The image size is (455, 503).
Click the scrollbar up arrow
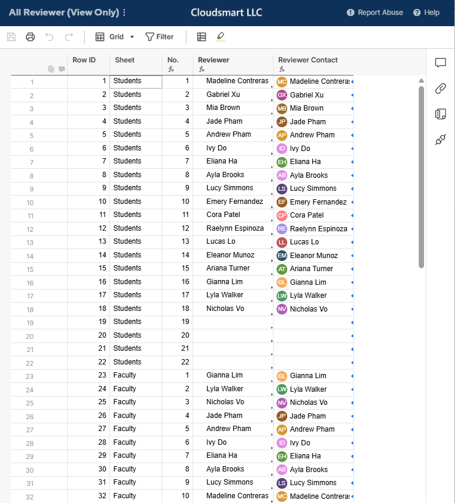coord(421,81)
